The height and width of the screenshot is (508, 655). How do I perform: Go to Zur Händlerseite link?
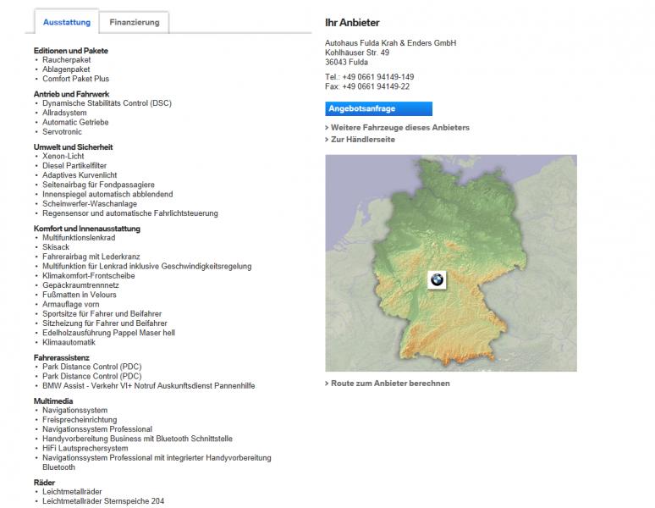(x=362, y=140)
